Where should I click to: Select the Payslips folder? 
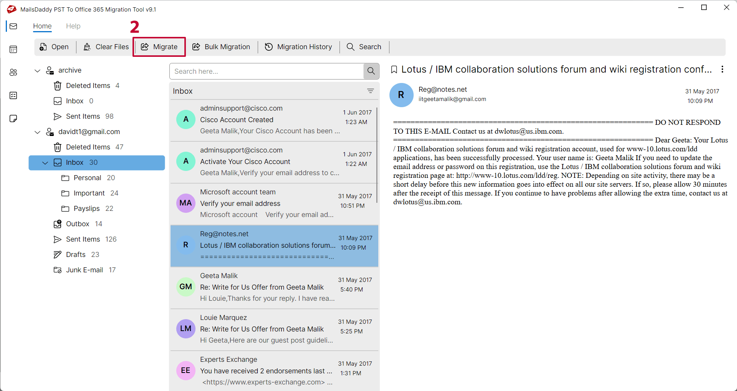click(x=87, y=209)
